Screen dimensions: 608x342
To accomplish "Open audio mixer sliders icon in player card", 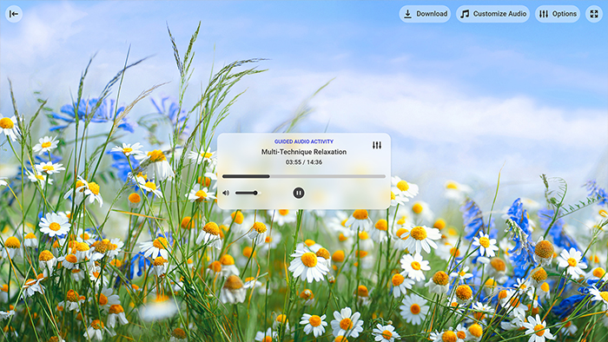I will (377, 145).
